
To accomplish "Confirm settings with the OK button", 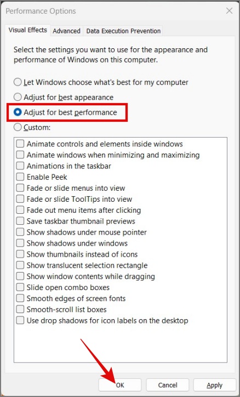I will click(120, 385).
